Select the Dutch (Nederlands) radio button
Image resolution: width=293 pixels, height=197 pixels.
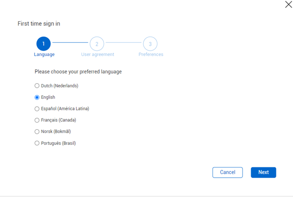pos(37,86)
